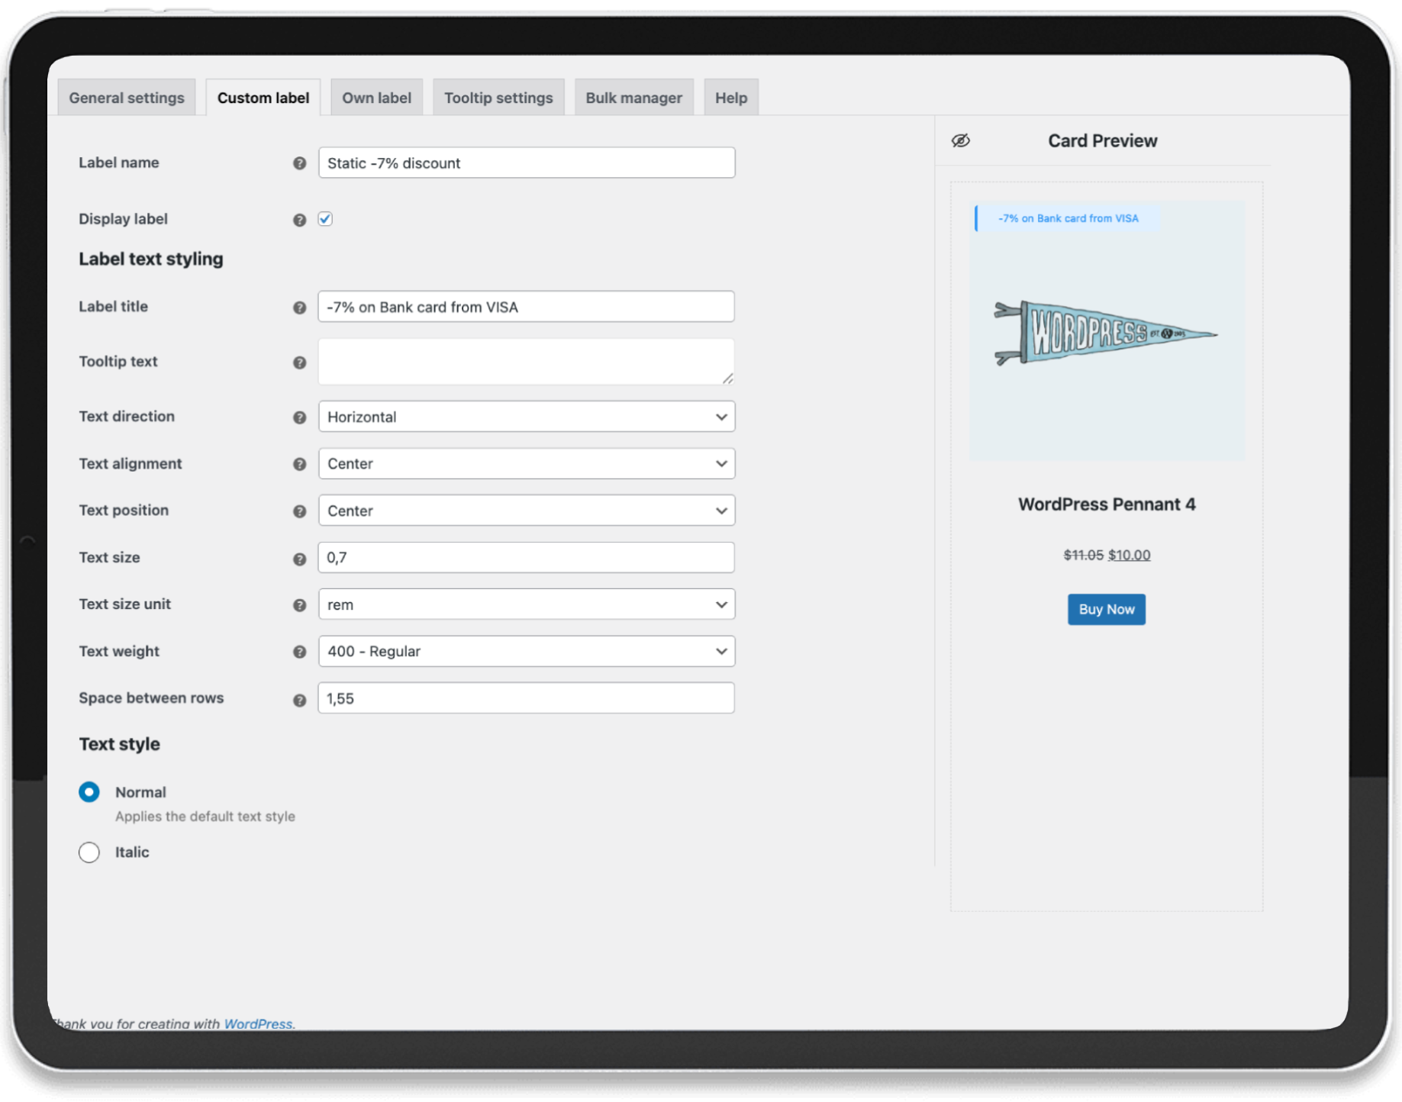Viewport: 1402px width, 1102px height.
Task: Click help icon next to Tooltip text
Action: (299, 362)
